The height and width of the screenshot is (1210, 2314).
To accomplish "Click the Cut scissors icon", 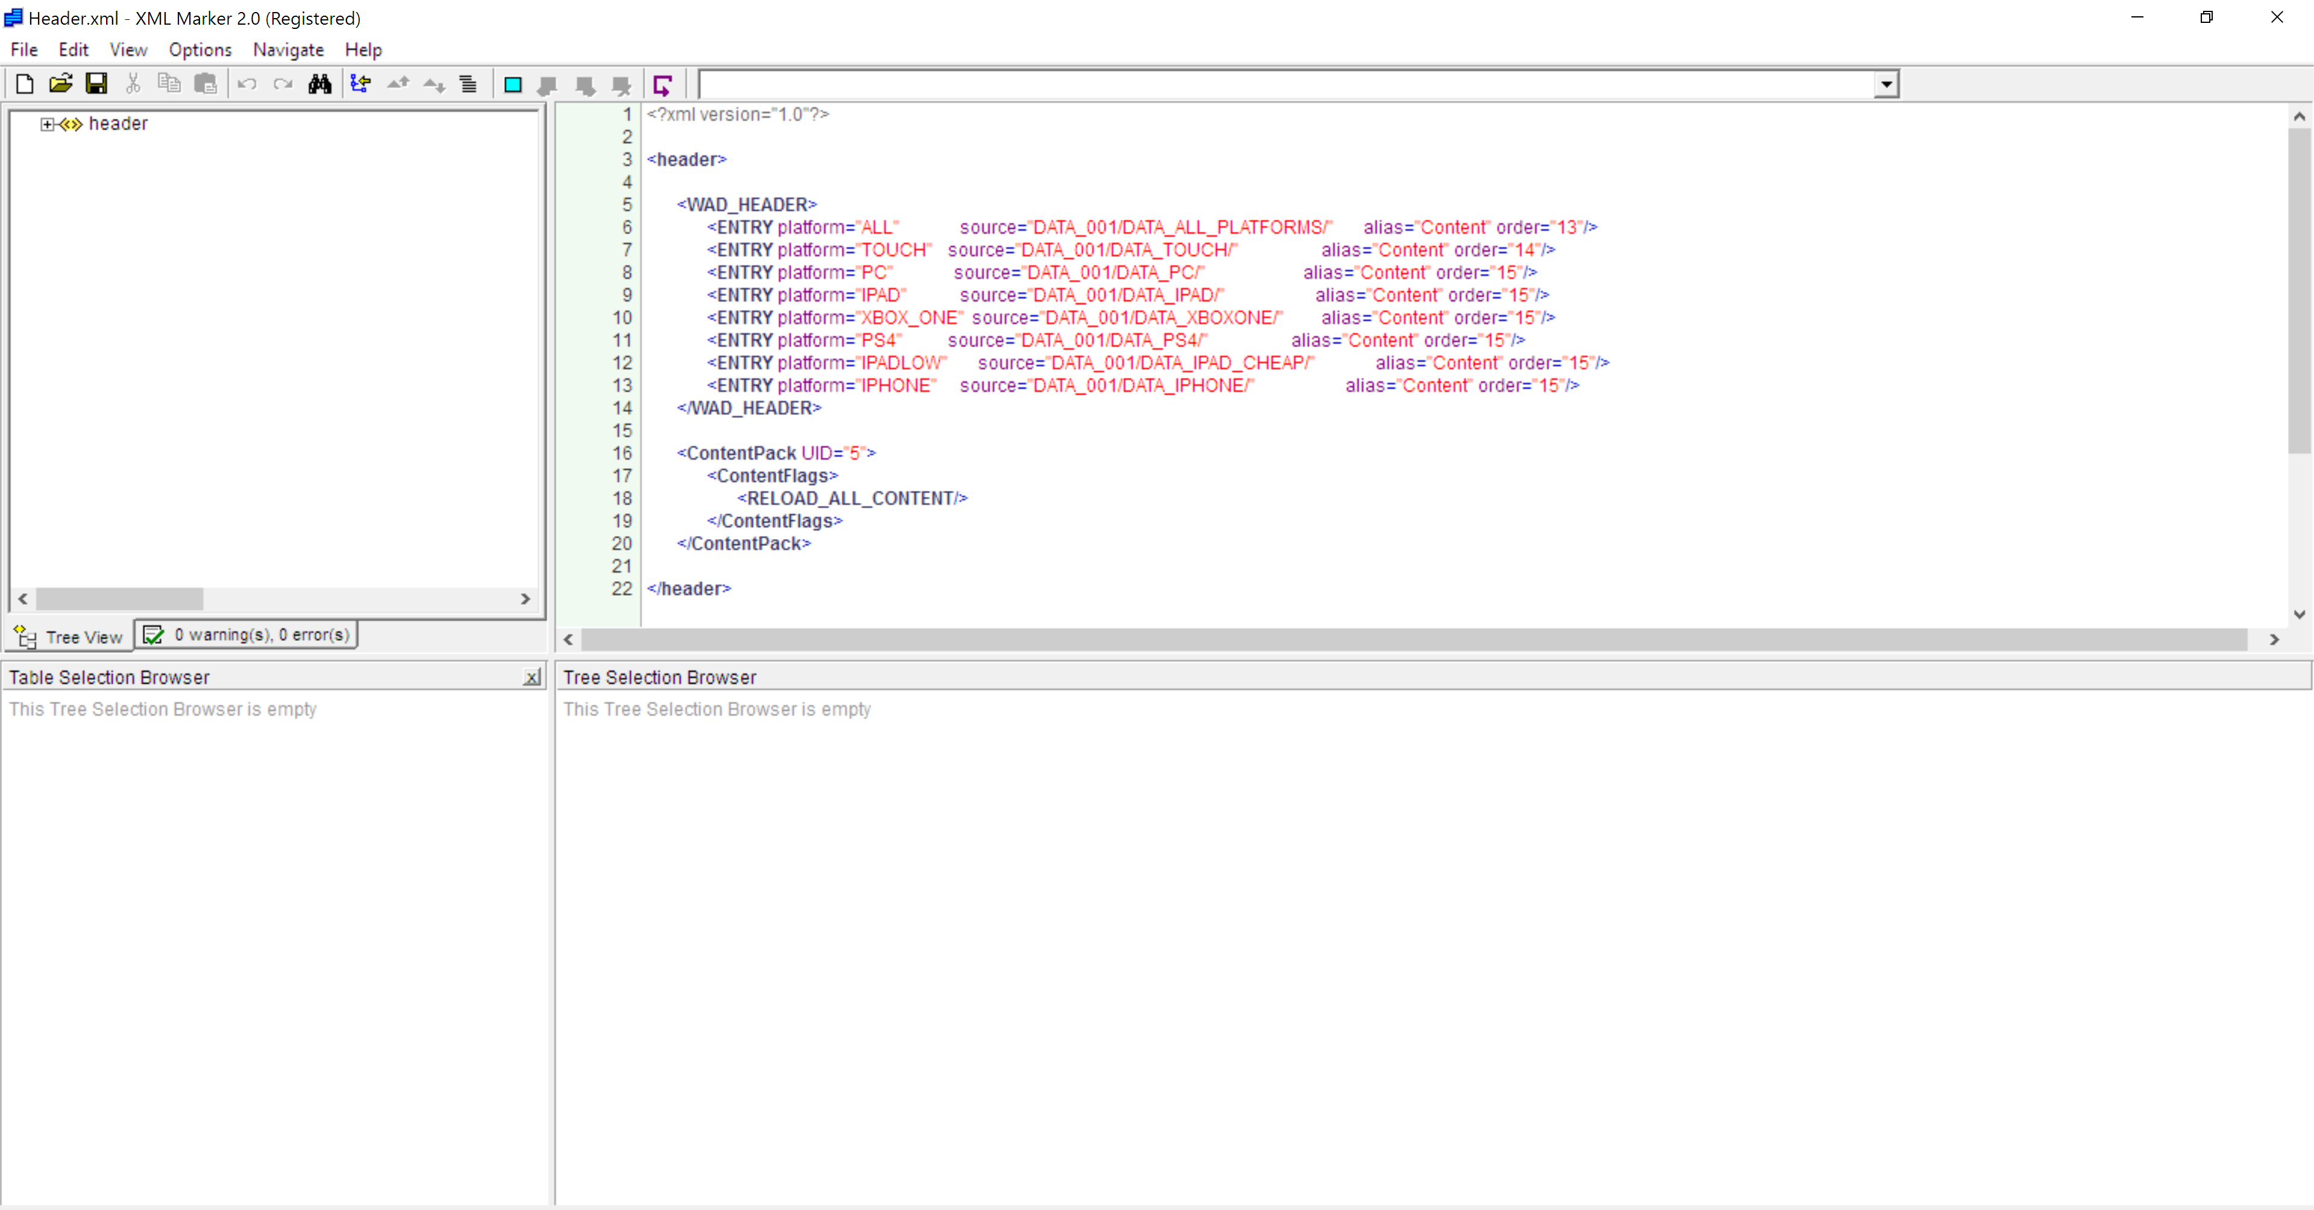I will (133, 84).
